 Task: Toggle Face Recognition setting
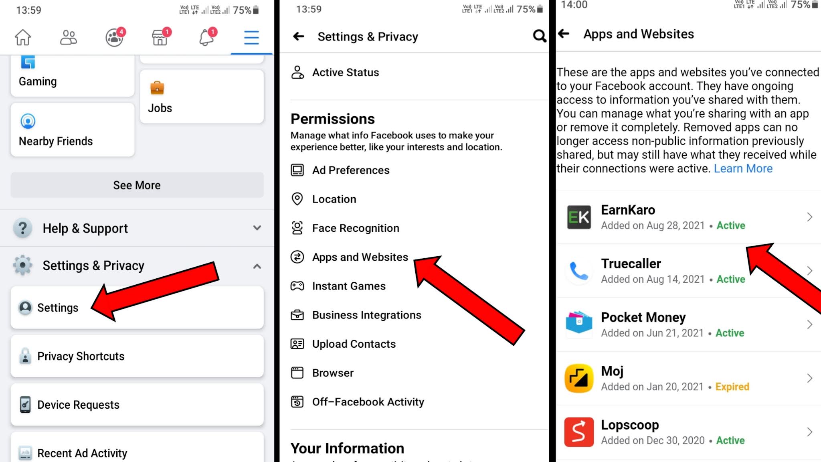click(356, 228)
